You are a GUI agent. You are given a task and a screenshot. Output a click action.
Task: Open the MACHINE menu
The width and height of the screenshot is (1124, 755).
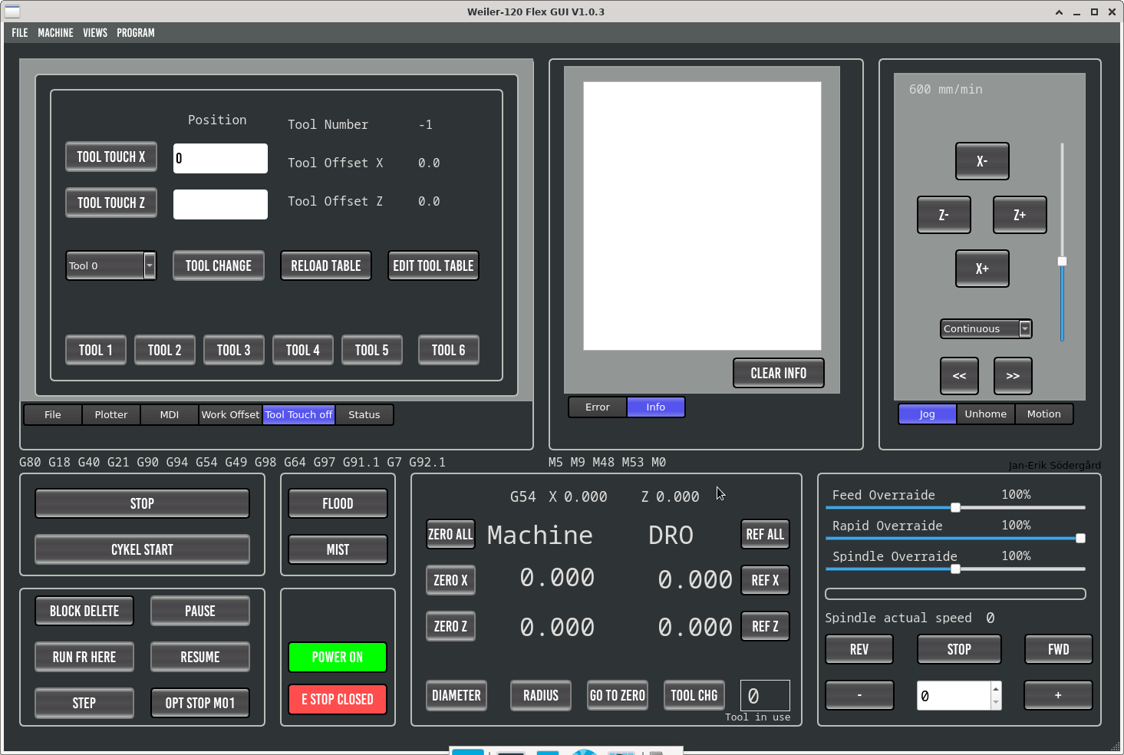tap(55, 33)
